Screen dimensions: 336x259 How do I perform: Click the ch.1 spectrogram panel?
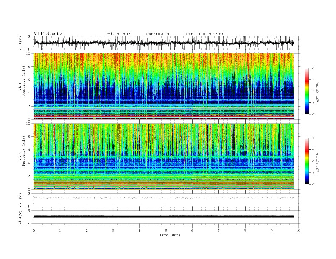click(163, 86)
